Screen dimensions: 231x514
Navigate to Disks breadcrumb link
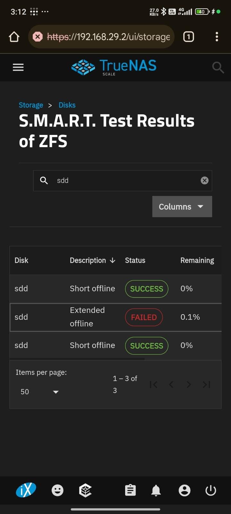point(67,105)
